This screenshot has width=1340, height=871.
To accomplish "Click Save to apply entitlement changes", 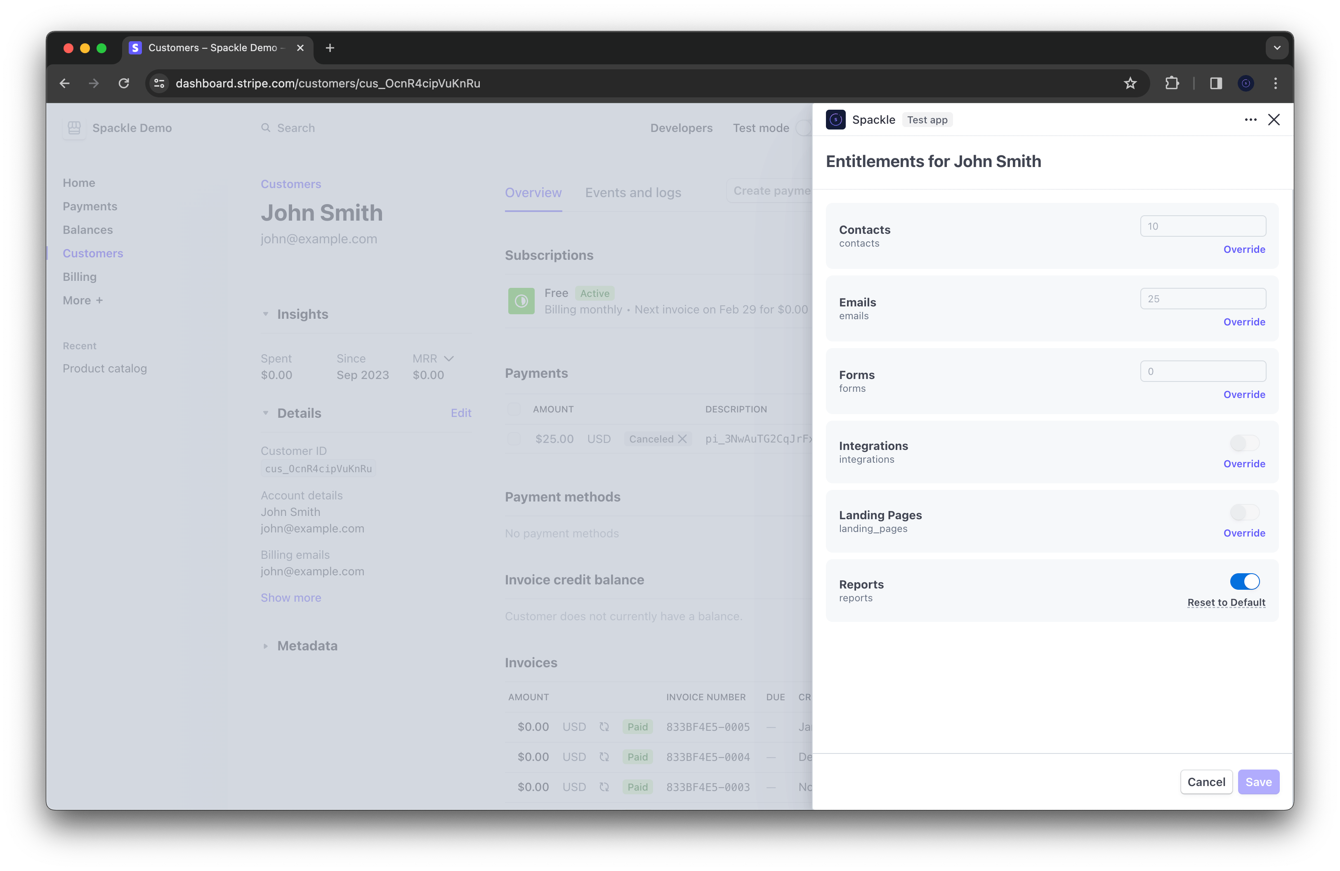I will point(1259,781).
